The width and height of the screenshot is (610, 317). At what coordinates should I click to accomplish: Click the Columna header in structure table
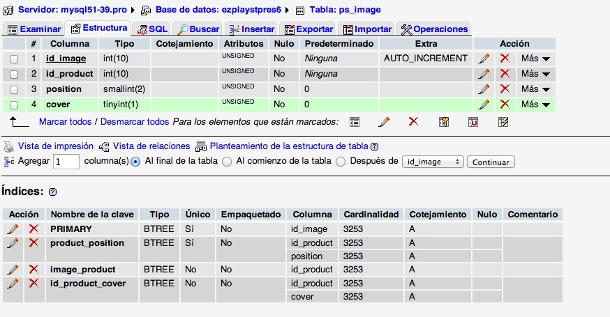(70, 43)
